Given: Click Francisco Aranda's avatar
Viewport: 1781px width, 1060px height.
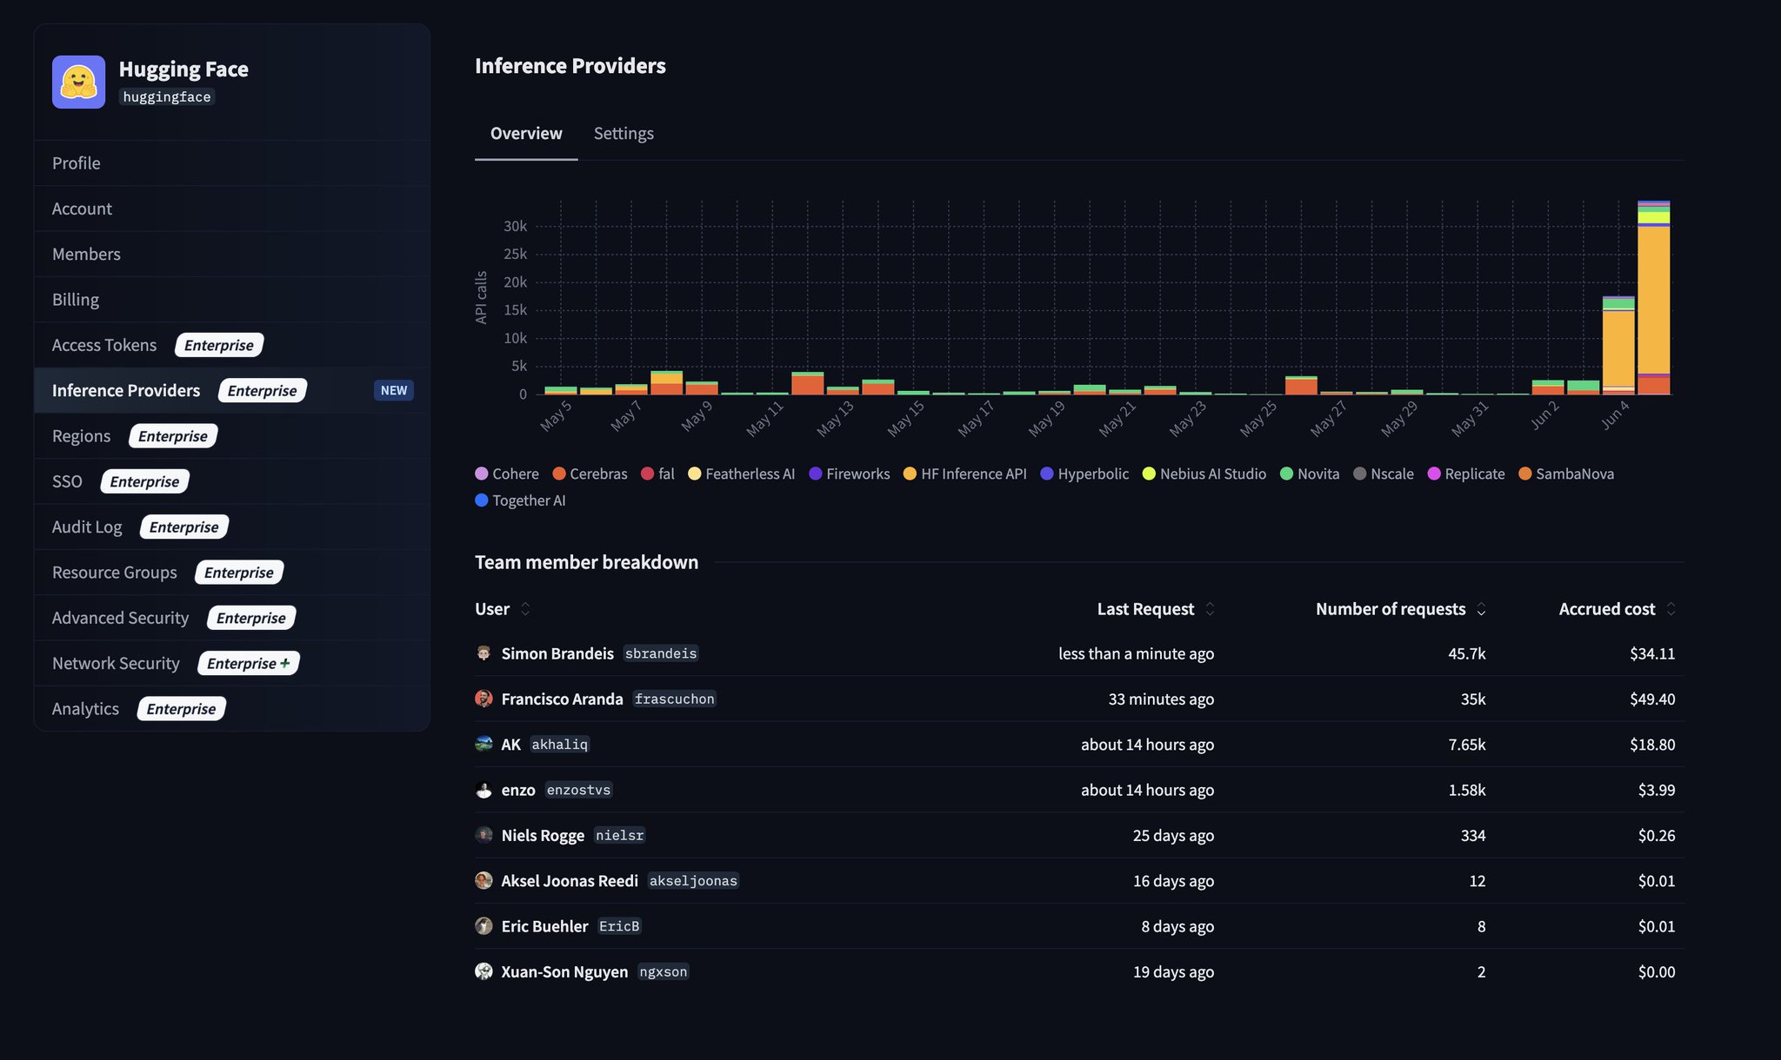Looking at the screenshot, I should coord(484,699).
